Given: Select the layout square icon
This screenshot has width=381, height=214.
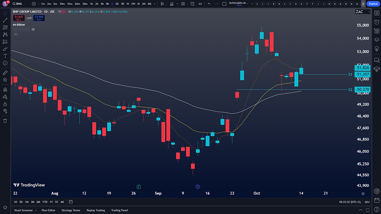Looking at the screenshot, I should 225,4.
